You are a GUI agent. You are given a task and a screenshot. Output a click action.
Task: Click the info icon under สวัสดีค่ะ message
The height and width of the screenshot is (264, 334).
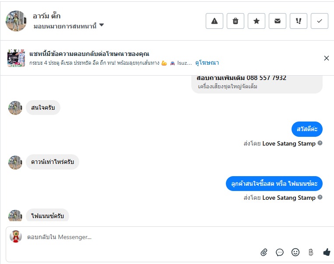(320, 143)
